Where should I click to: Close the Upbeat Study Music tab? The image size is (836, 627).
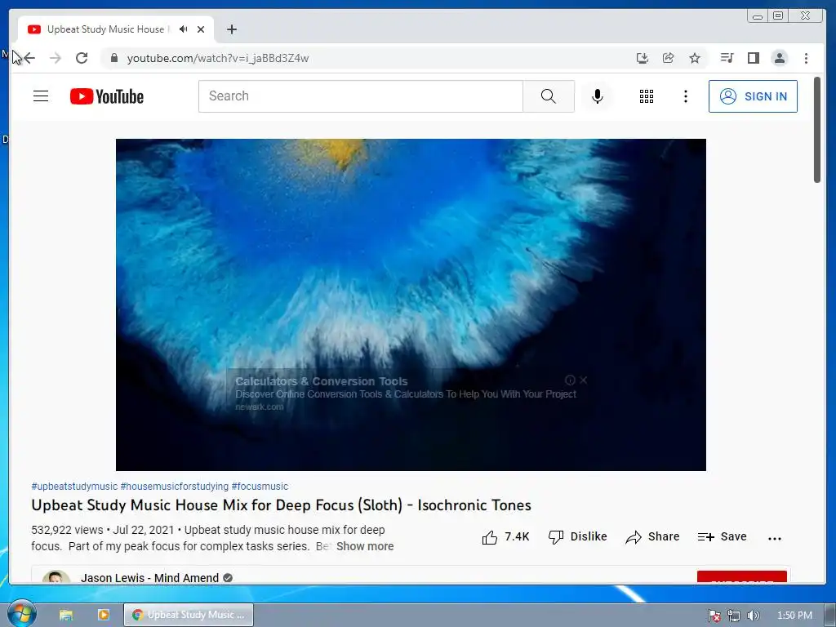201,29
